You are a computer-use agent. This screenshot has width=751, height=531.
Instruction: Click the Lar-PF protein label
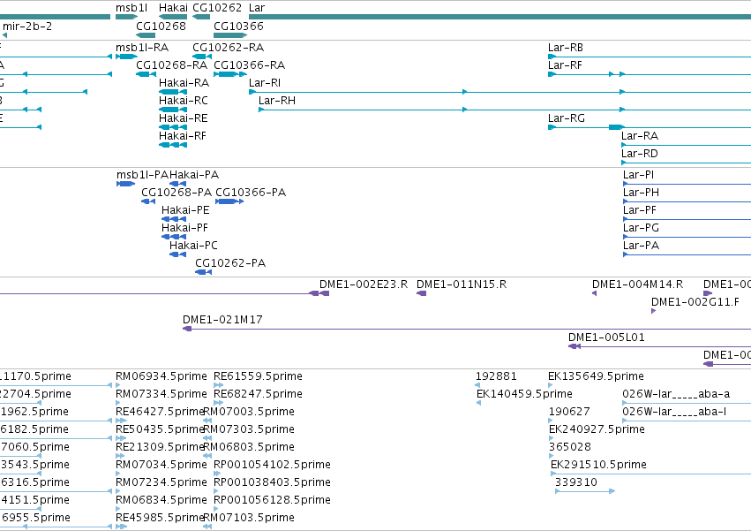pos(640,210)
